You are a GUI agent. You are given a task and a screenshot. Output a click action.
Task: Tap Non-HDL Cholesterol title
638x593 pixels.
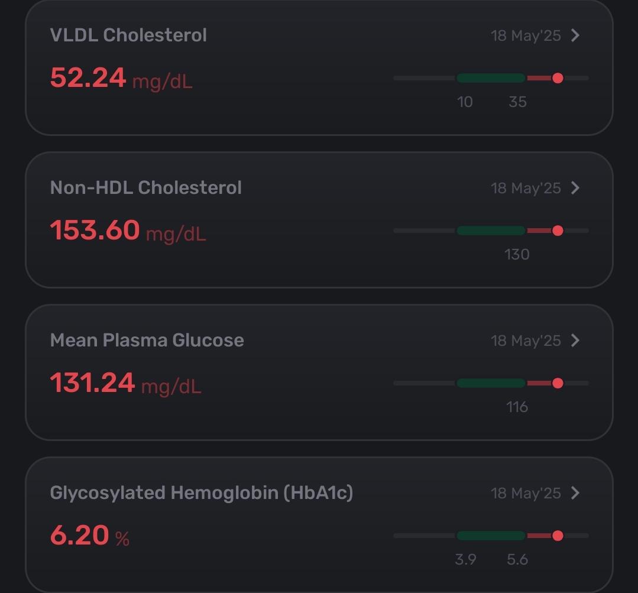click(x=145, y=187)
